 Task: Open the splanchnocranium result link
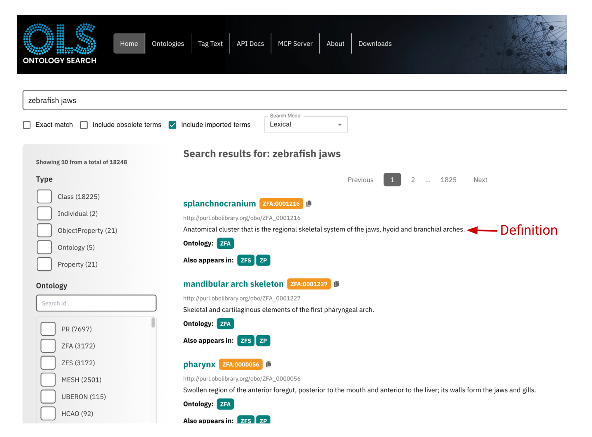[219, 204]
